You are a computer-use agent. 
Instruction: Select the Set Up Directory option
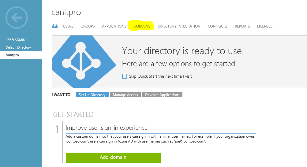(92, 95)
